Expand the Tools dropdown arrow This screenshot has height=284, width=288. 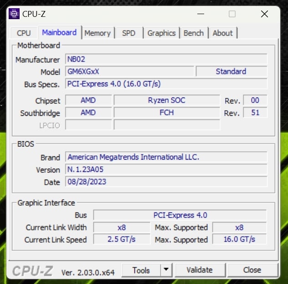(166, 270)
